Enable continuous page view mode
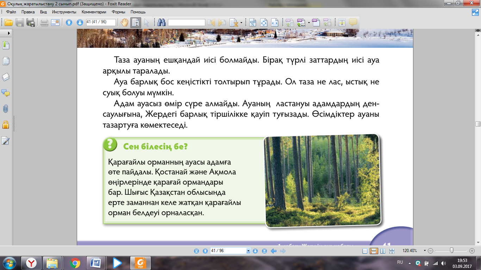The width and height of the screenshot is (481, 270). [x=374, y=251]
